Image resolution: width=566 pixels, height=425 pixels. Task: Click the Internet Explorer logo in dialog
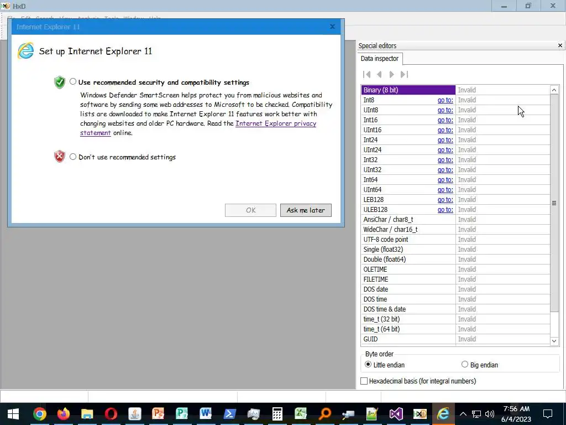pyautogui.click(x=26, y=51)
